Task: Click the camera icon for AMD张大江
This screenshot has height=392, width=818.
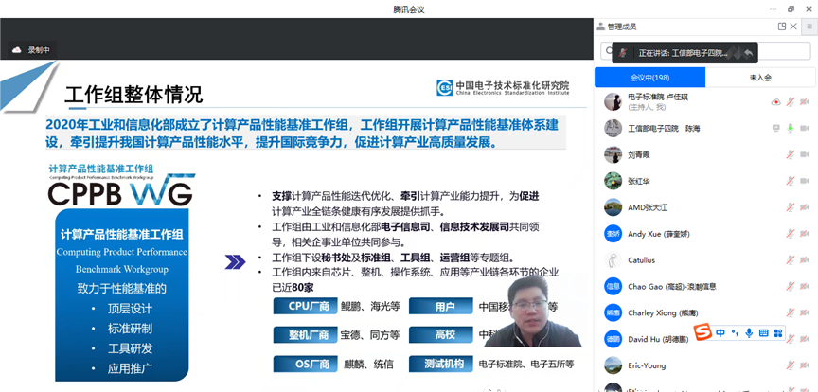Action: (x=805, y=207)
